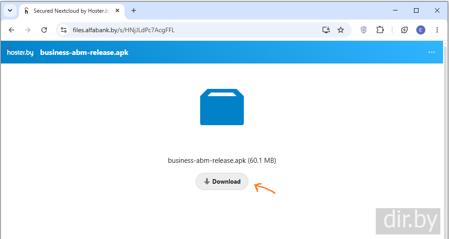Click the lightning performance icon
The height and width of the screenshot is (239, 449).
[x=404, y=30]
